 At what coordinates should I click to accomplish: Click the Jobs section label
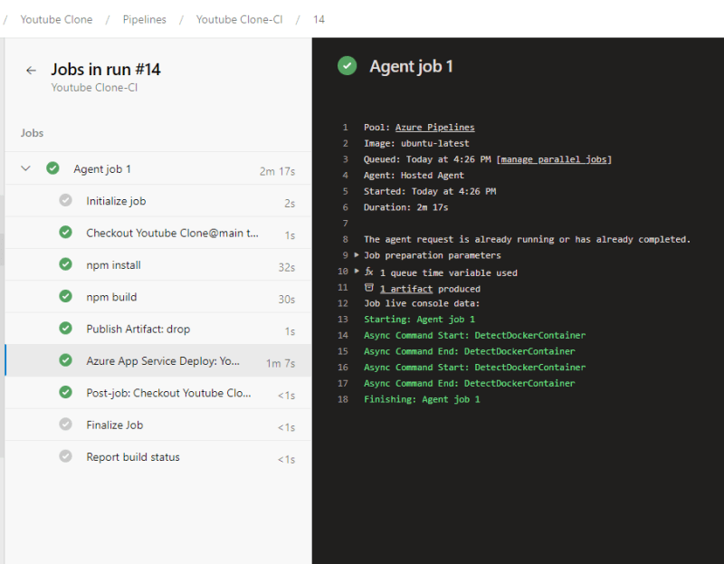point(32,133)
